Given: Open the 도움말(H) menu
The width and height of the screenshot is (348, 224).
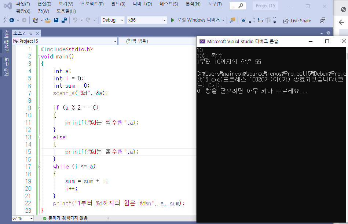Looking at the screenshot, I should [66, 11].
